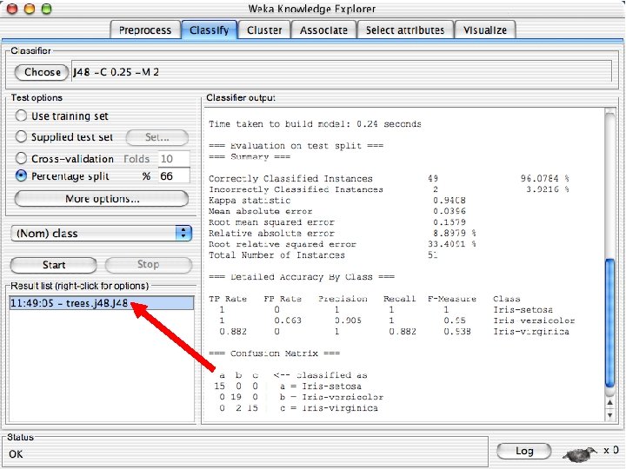
Task: Open the Cluster tab
Action: point(264,30)
